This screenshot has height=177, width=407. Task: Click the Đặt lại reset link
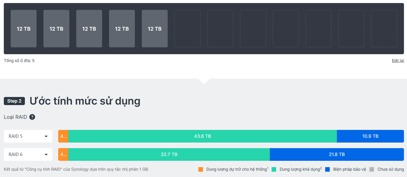(398, 61)
